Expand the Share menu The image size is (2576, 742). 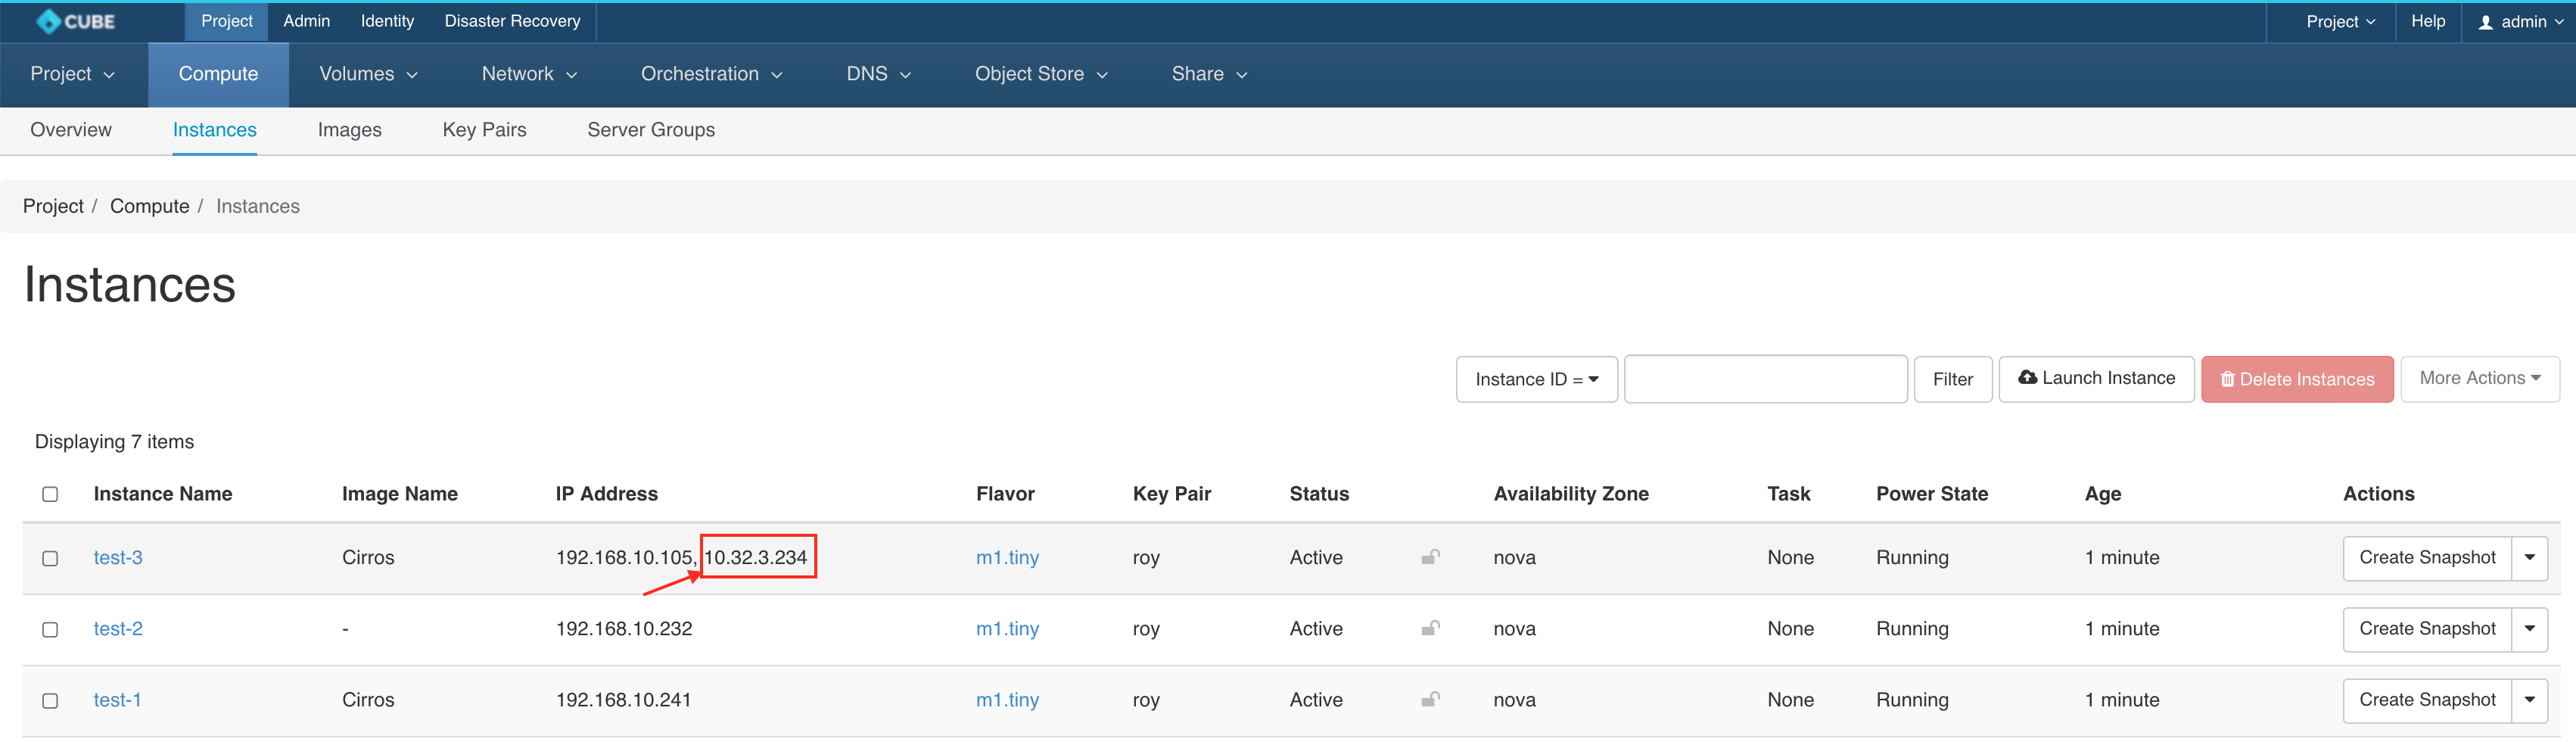[1209, 74]
